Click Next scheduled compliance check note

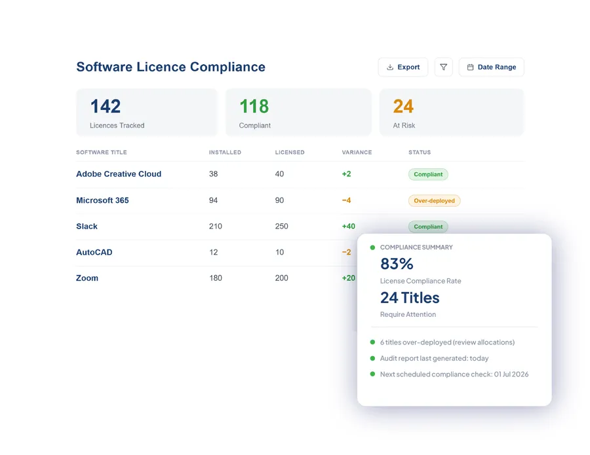pyautogui.click(x=454, y=374)
